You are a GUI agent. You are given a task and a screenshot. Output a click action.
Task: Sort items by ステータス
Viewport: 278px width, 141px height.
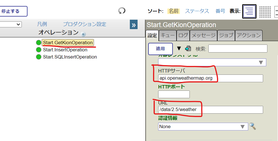point(197,11)
